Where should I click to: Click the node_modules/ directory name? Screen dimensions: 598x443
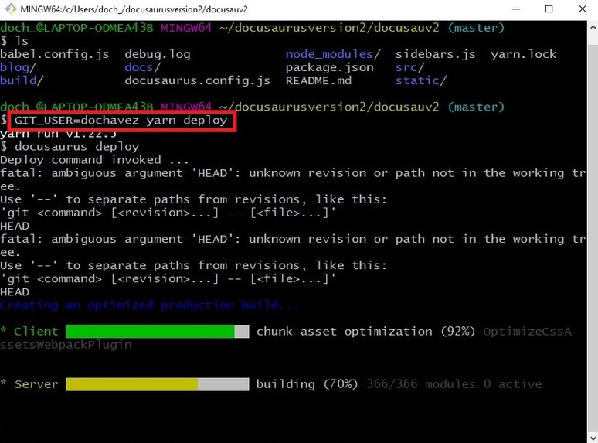pos(333,54)
